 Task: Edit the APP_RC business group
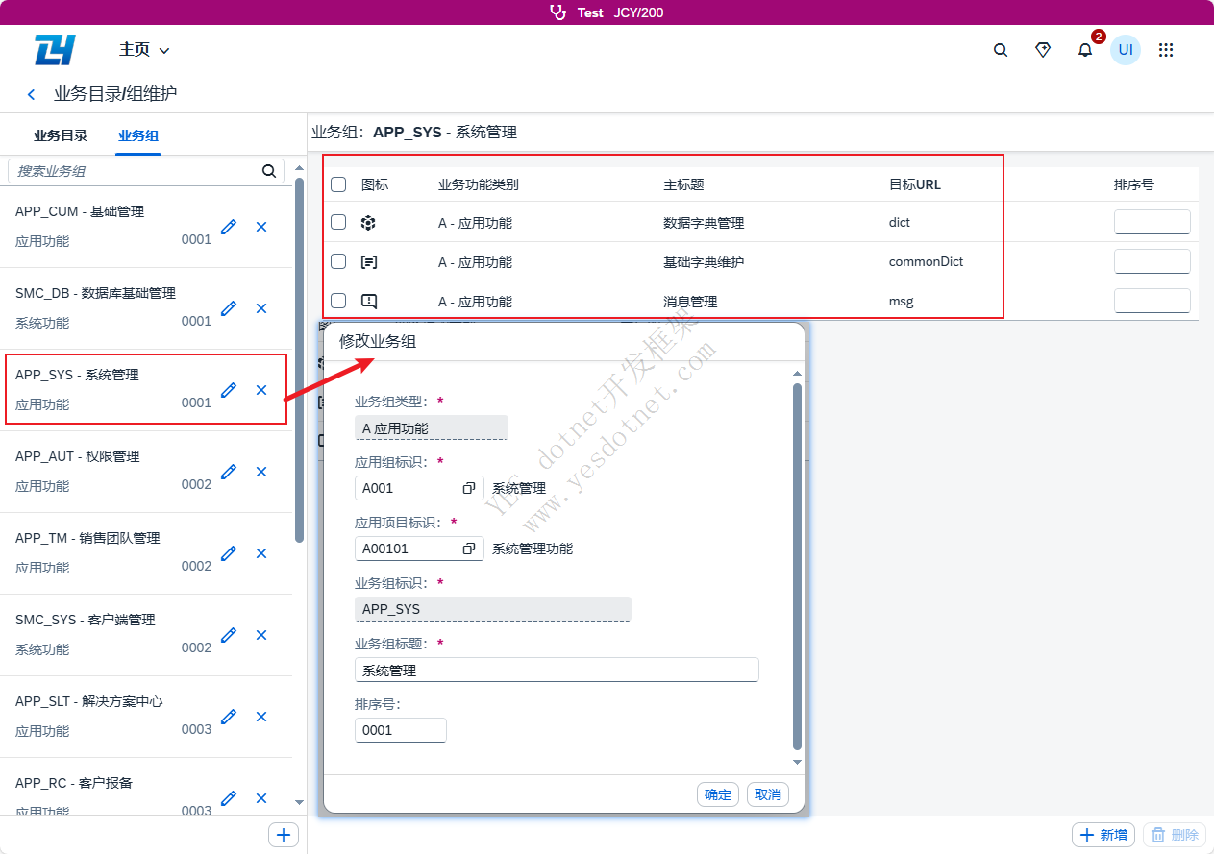tap(228, 798)
